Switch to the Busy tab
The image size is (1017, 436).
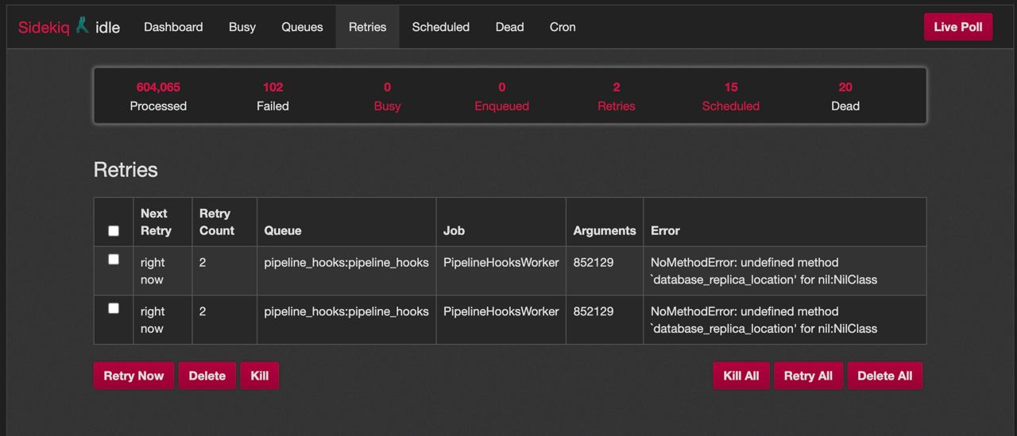[242, 27]
